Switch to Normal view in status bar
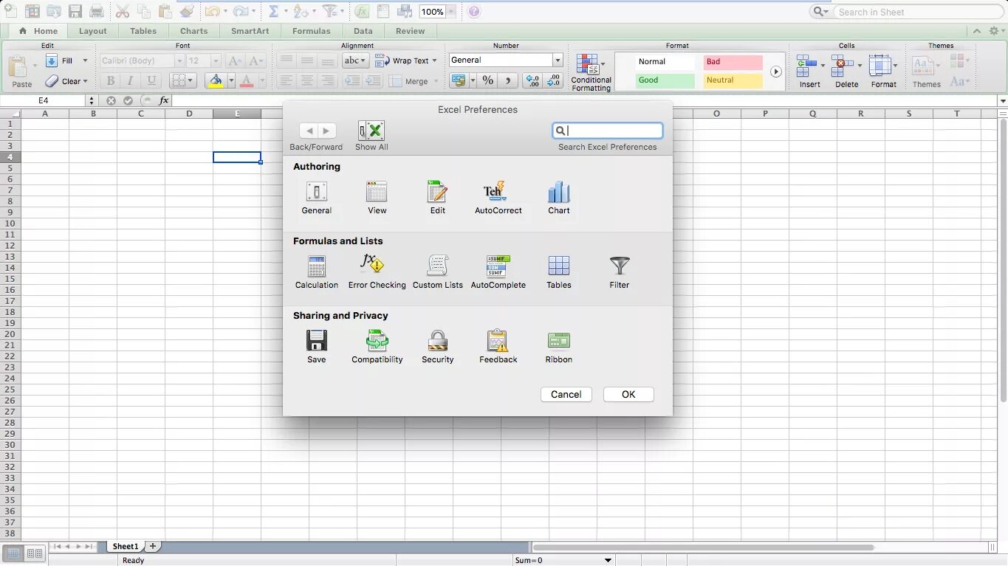Screen dimensions: 1008x566 pos(13,553)
